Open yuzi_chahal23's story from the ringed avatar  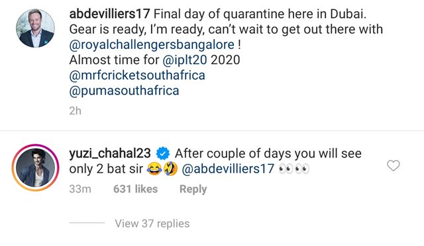35,168
